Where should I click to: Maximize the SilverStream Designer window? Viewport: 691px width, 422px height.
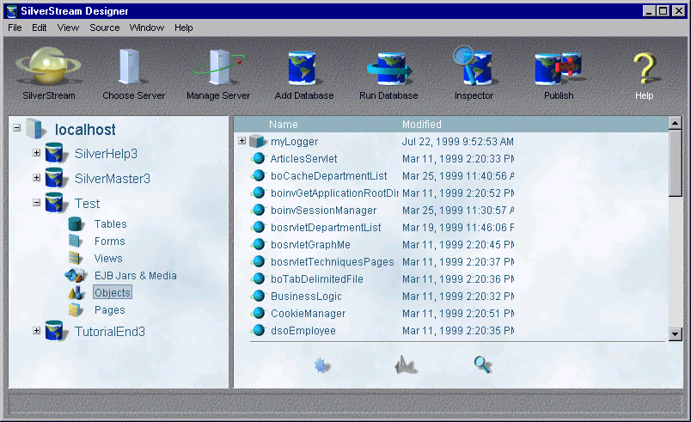point(663,11)
